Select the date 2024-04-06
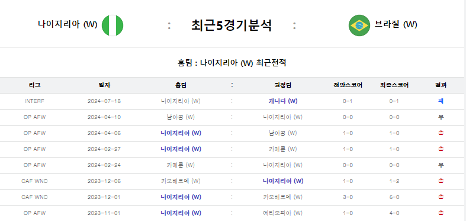 coord(104,133)
